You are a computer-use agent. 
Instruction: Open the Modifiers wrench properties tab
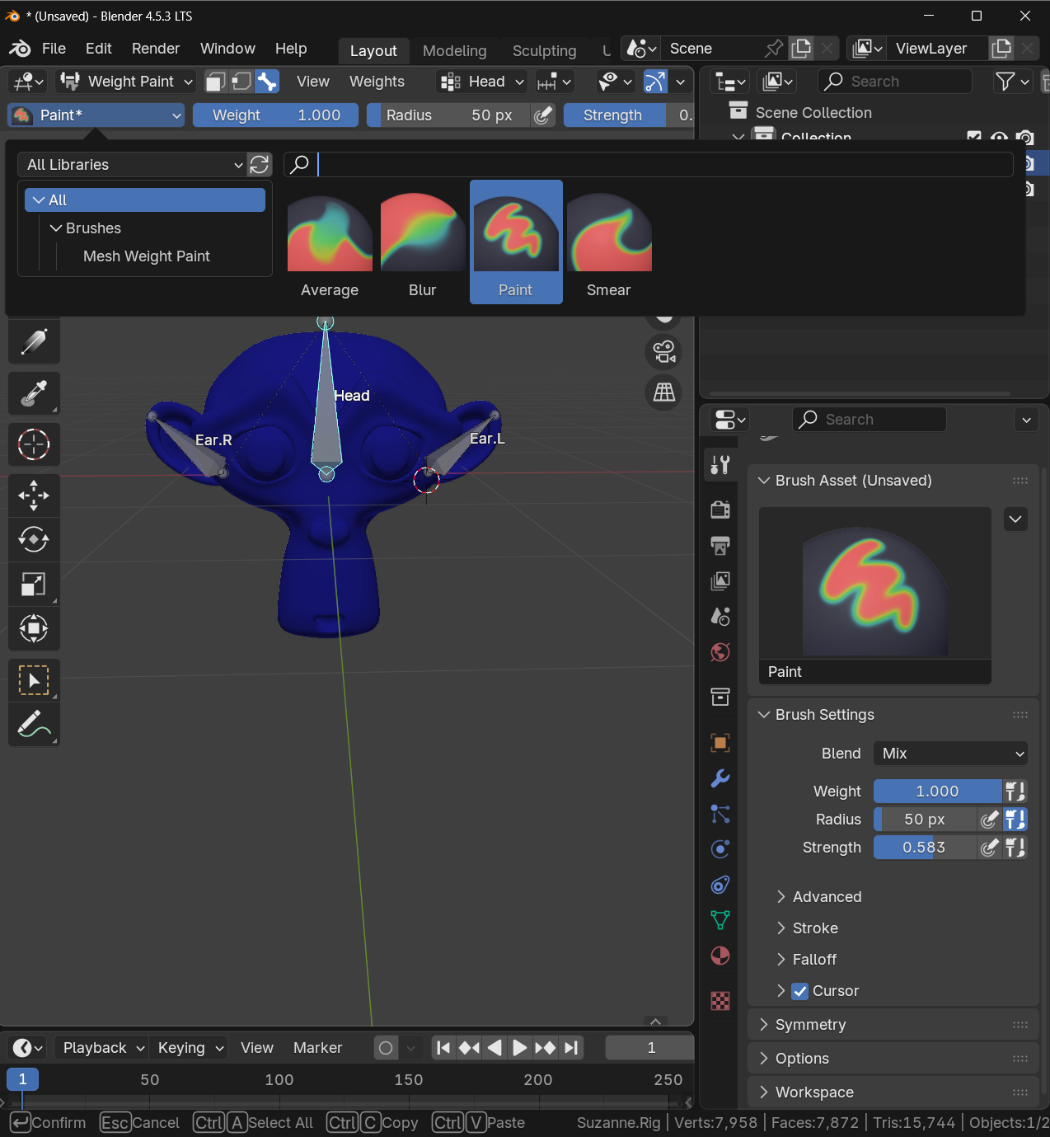(720, 778)
